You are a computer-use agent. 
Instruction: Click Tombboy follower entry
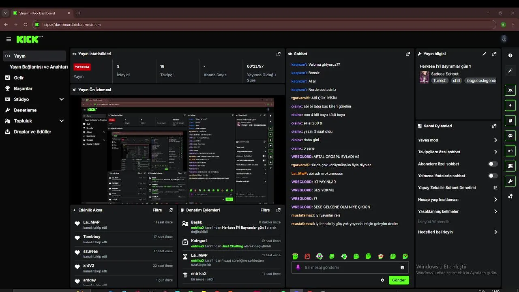click(x=123, y=239)
